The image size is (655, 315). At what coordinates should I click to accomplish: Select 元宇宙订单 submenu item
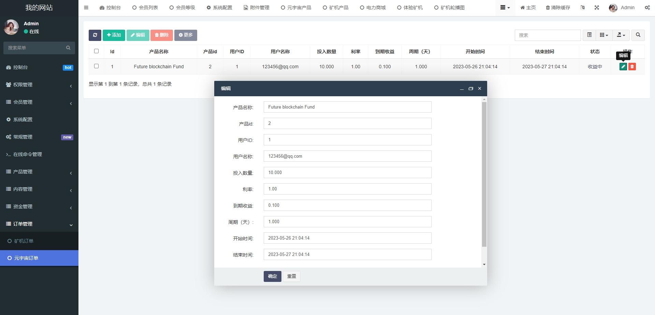39,258
